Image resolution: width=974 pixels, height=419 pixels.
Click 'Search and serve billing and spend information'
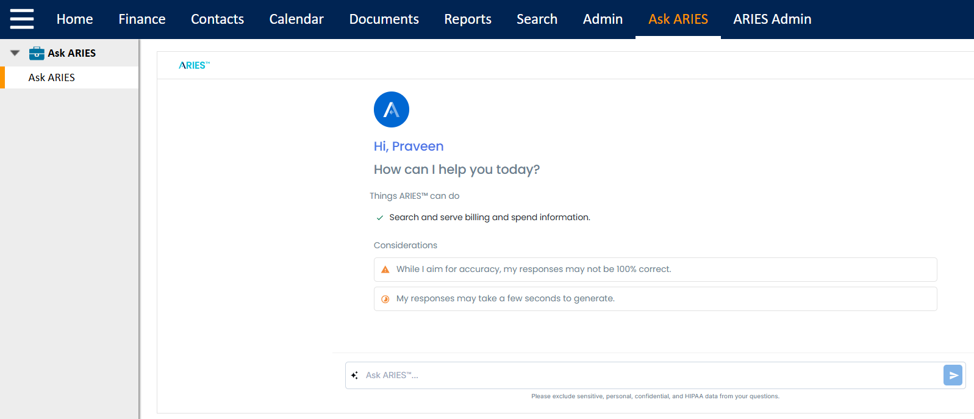point(490,217)
